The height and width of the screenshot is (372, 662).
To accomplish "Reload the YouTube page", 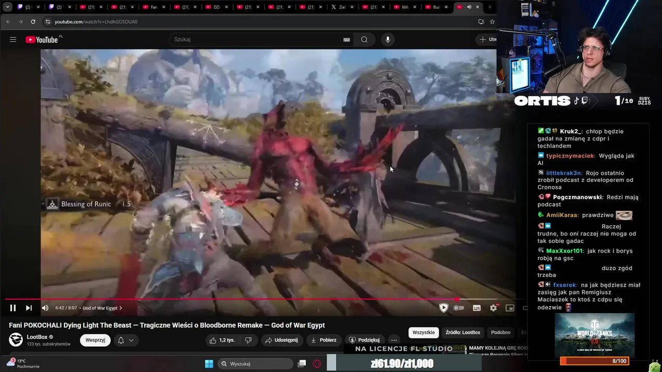I will click(33, 22).
